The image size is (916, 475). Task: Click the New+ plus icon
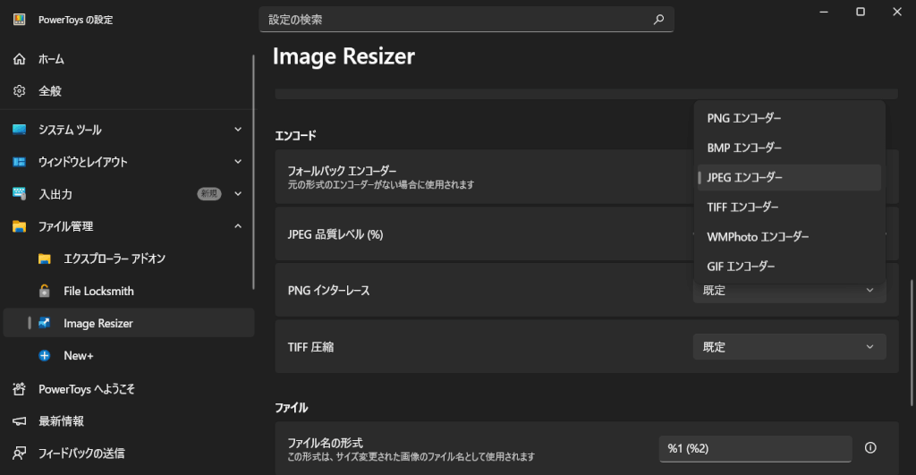click(x=45, y=356)
